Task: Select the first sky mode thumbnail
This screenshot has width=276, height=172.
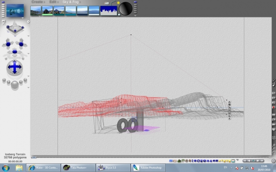Action: coord(36,11)
